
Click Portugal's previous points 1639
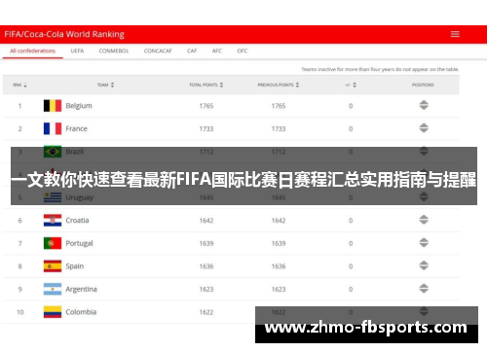point(279,243)
